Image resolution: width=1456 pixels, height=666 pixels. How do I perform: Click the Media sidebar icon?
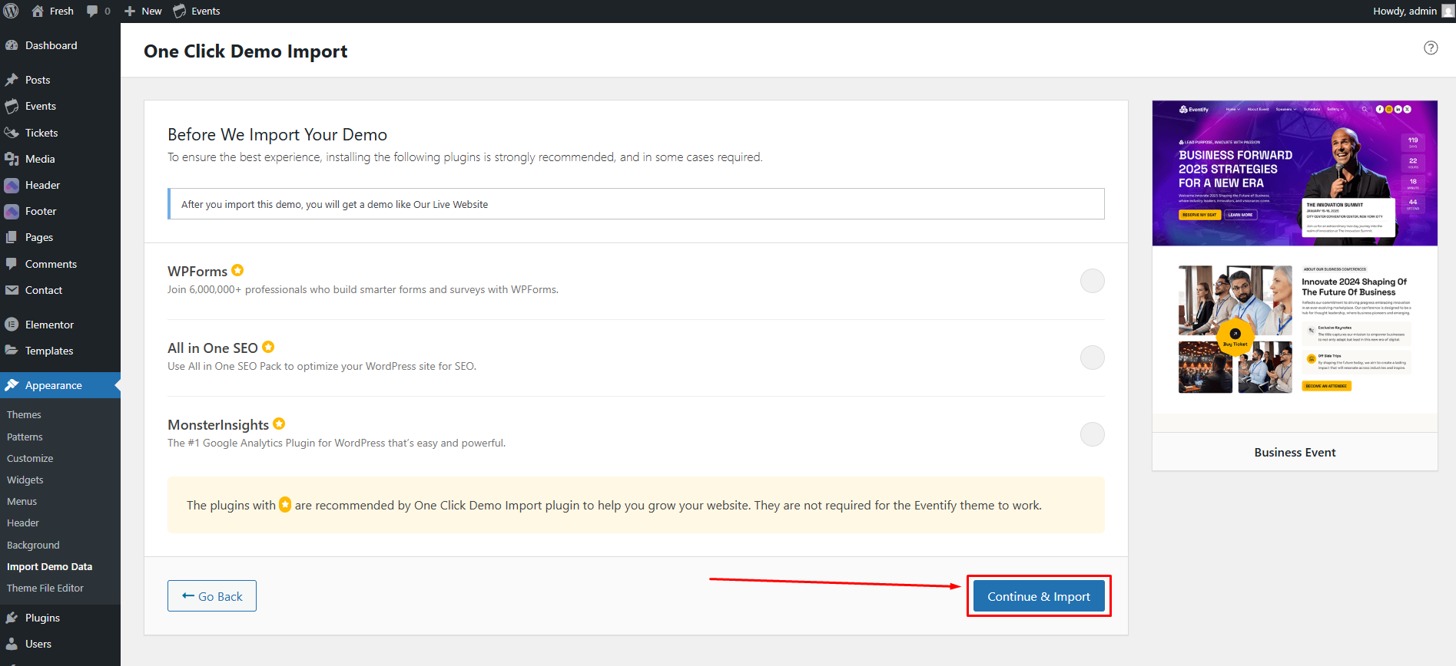12,159
